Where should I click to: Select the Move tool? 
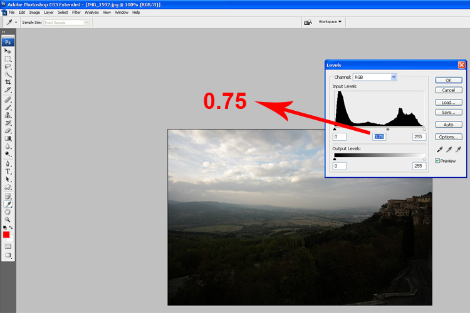(8, 51)
